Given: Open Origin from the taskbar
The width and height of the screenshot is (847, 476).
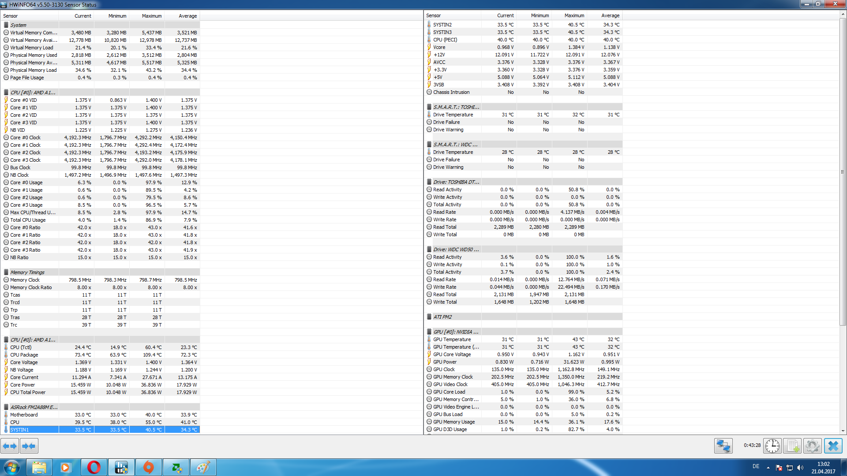Looking at the screenshot, I should [149, 467].
